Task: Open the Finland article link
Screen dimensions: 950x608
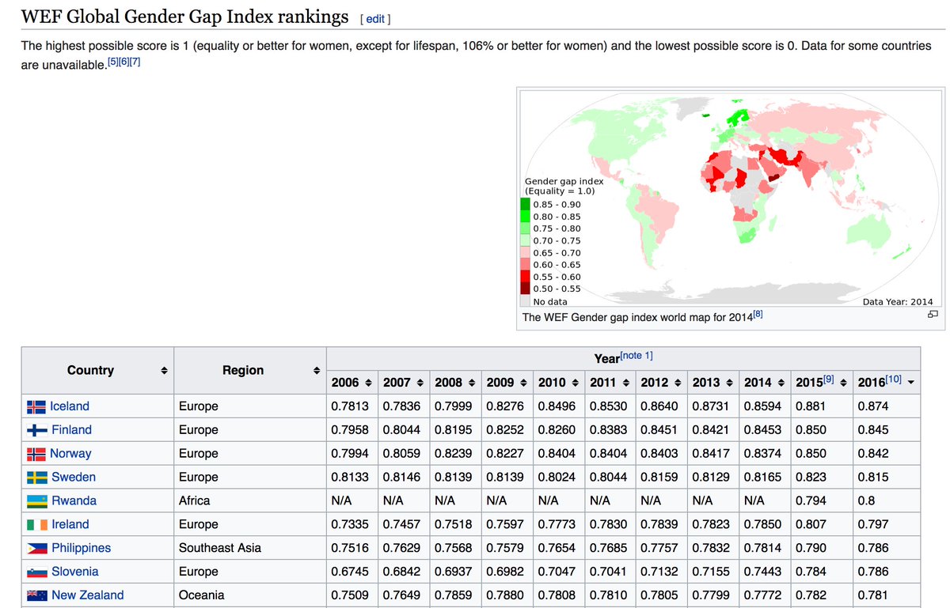Action: 71,430
